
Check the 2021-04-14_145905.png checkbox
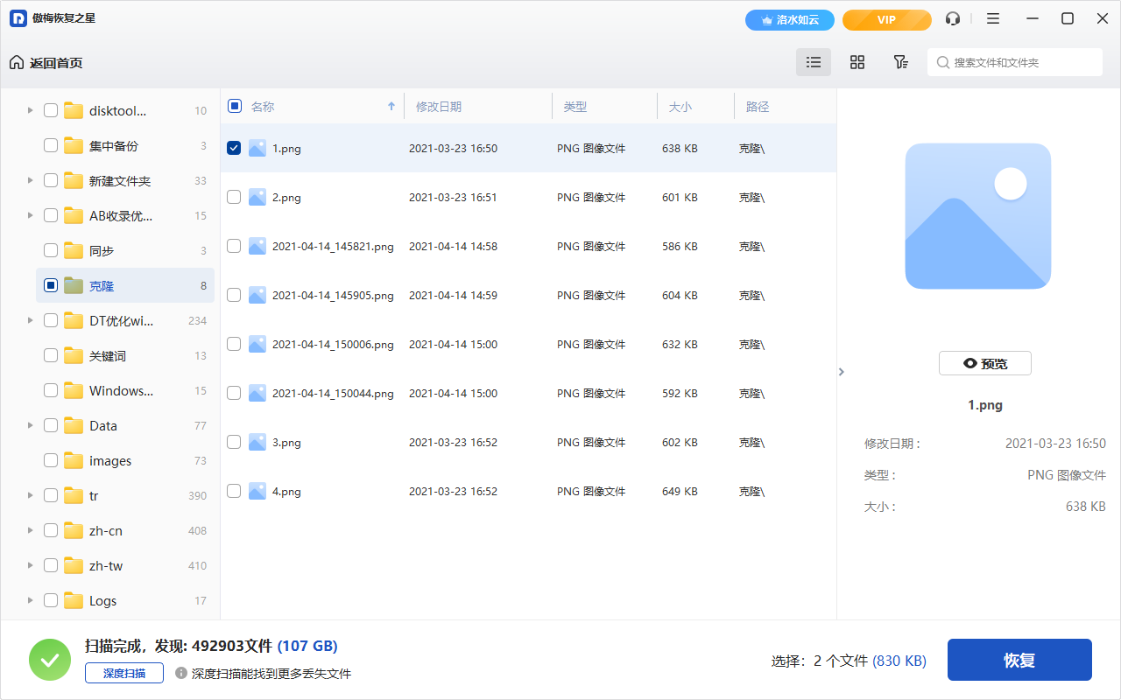[x=234, y=295]
